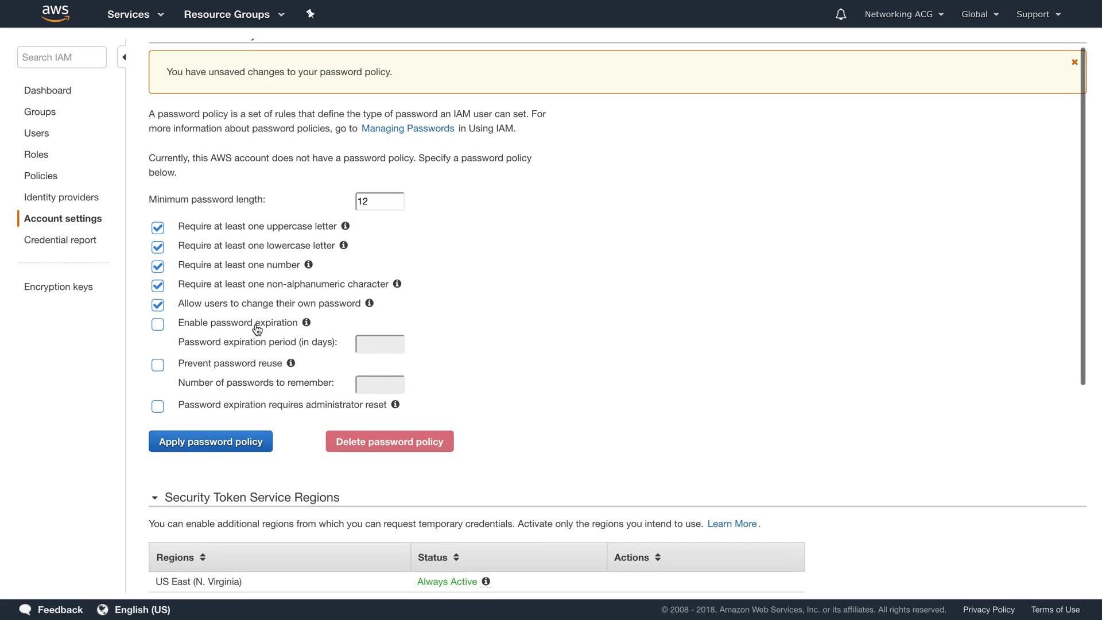Viewport: 1102px width, 620px height.
Task: Enable password expiration checkbox
Action: coord(158,324)
